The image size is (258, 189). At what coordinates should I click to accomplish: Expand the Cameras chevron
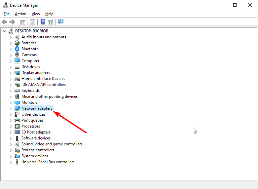(x=11, y=55)
